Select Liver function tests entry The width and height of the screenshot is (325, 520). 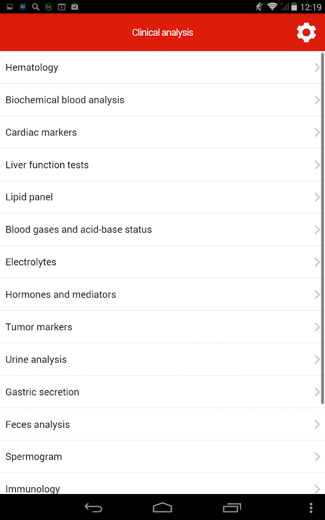pos(161,165)
